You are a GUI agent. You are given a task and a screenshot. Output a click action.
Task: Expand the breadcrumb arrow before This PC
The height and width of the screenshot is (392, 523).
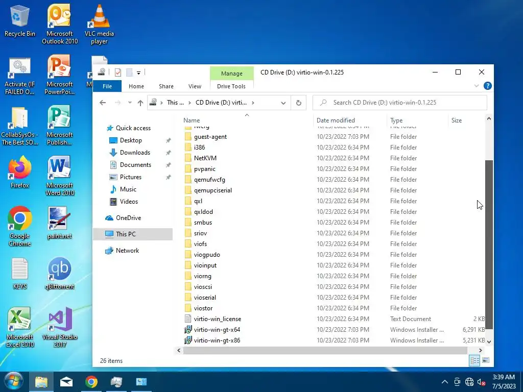point(161,103)
